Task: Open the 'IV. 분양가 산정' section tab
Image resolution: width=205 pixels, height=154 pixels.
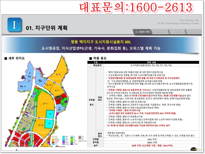Action: click(x=193, y=32)
